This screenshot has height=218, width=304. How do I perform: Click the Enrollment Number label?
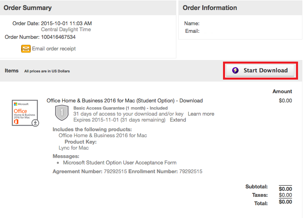pyautogui.click(x=153, y=171)
